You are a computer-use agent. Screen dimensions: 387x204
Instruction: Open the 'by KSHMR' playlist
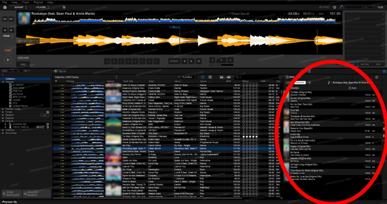pyautogui.click(x=17, y=85)
